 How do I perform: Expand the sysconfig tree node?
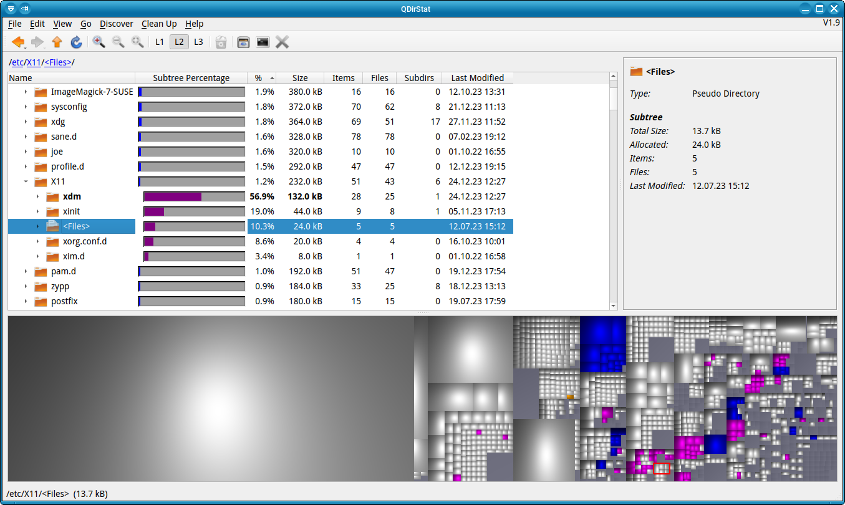coord(26,107)
